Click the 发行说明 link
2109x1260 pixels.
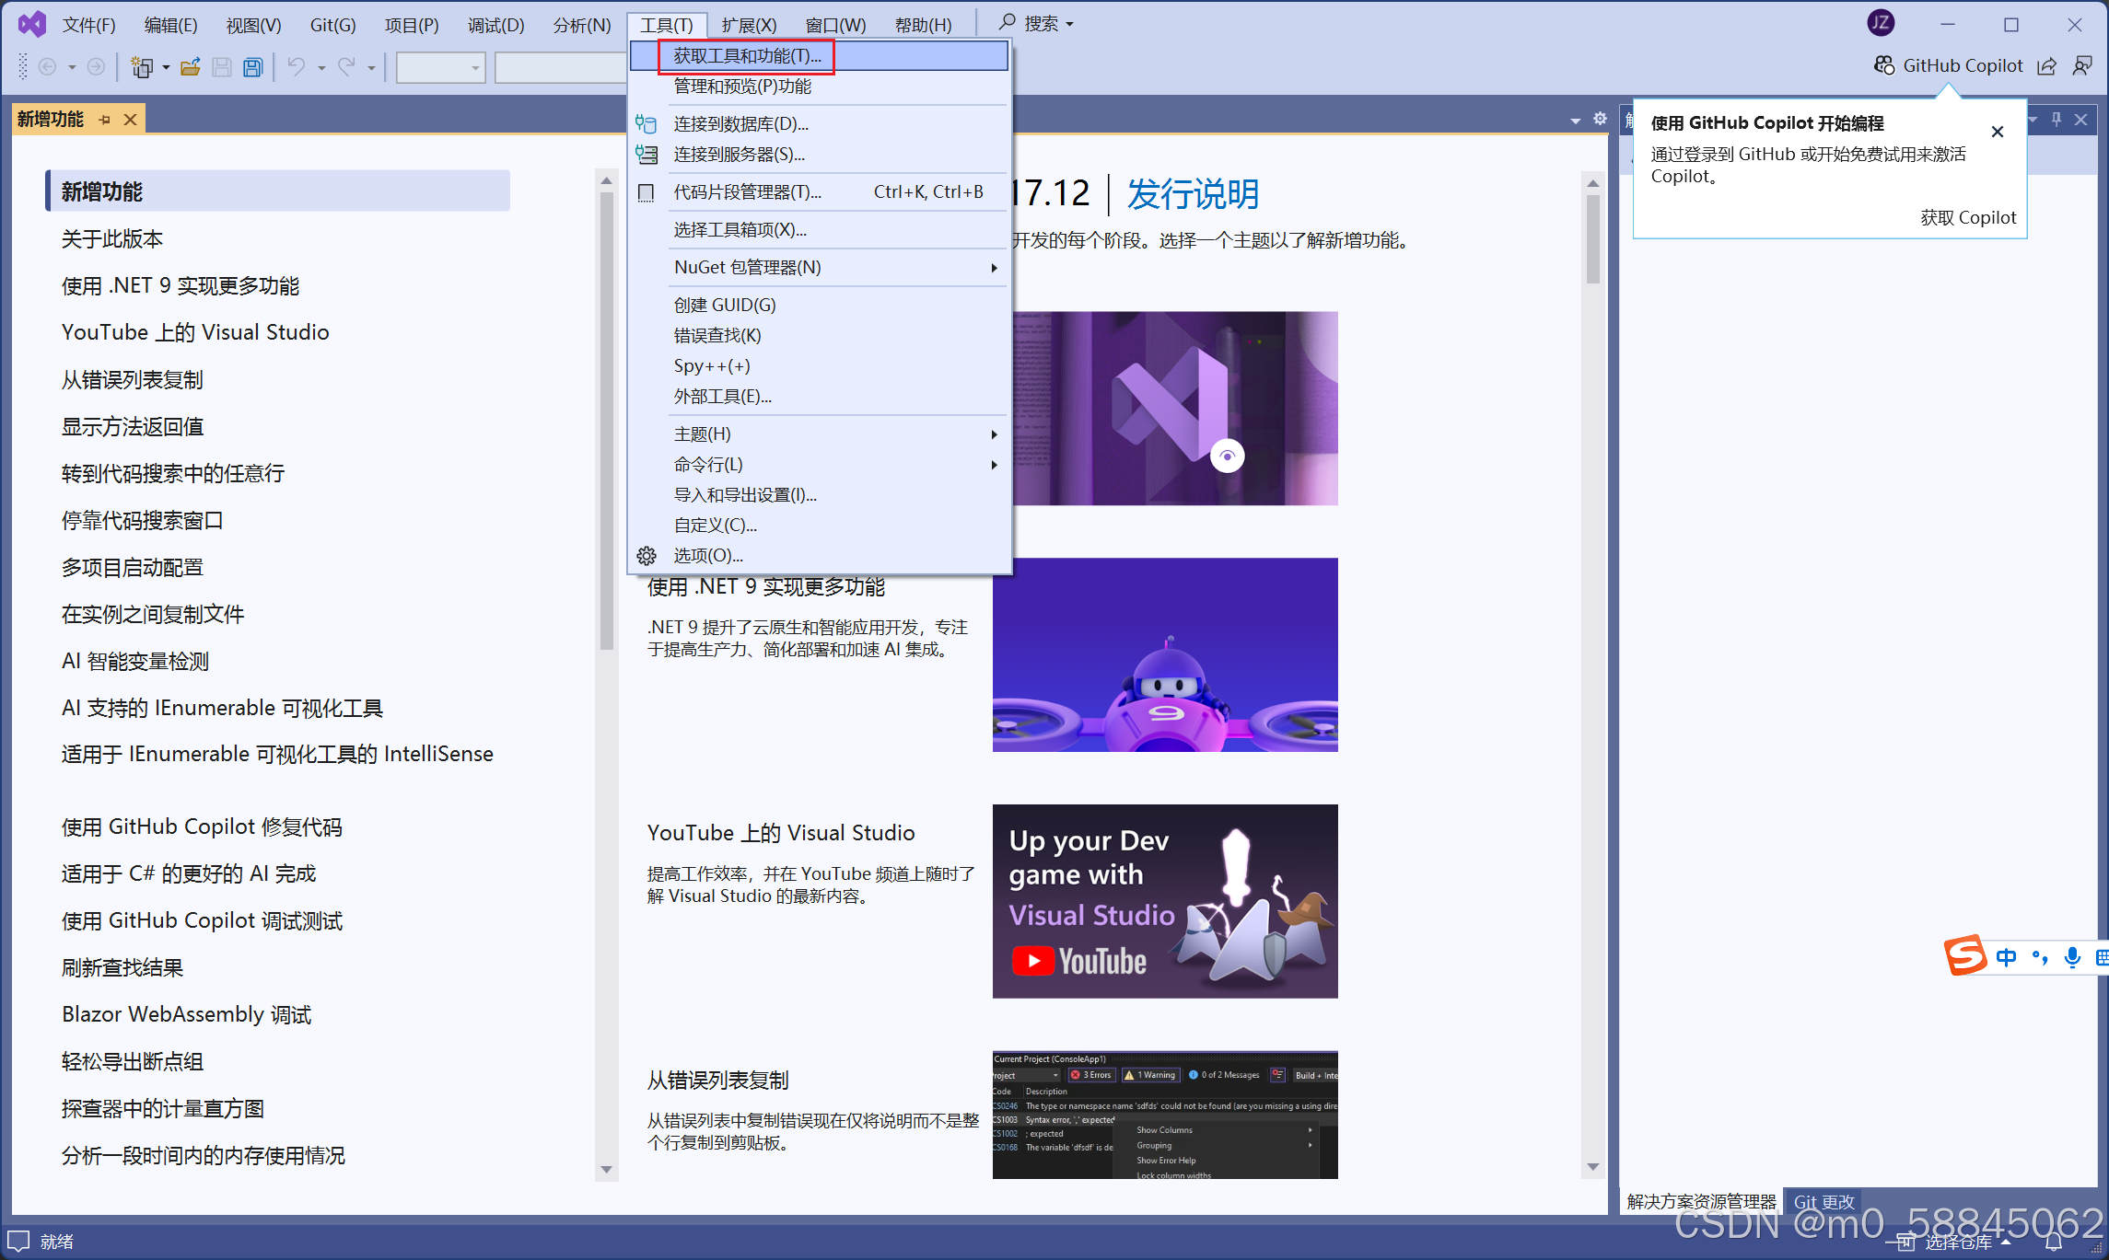click(x=1193, y=194)
